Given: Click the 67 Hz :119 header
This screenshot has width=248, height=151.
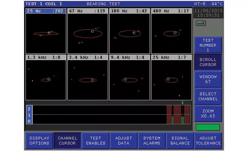Looking at the screenshot, I should [x=88, y=11].
